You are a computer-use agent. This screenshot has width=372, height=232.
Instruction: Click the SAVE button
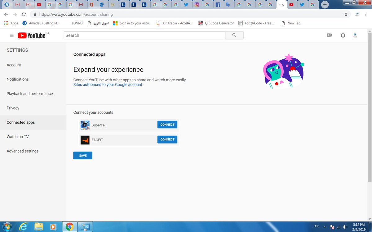tap(83, 156)
